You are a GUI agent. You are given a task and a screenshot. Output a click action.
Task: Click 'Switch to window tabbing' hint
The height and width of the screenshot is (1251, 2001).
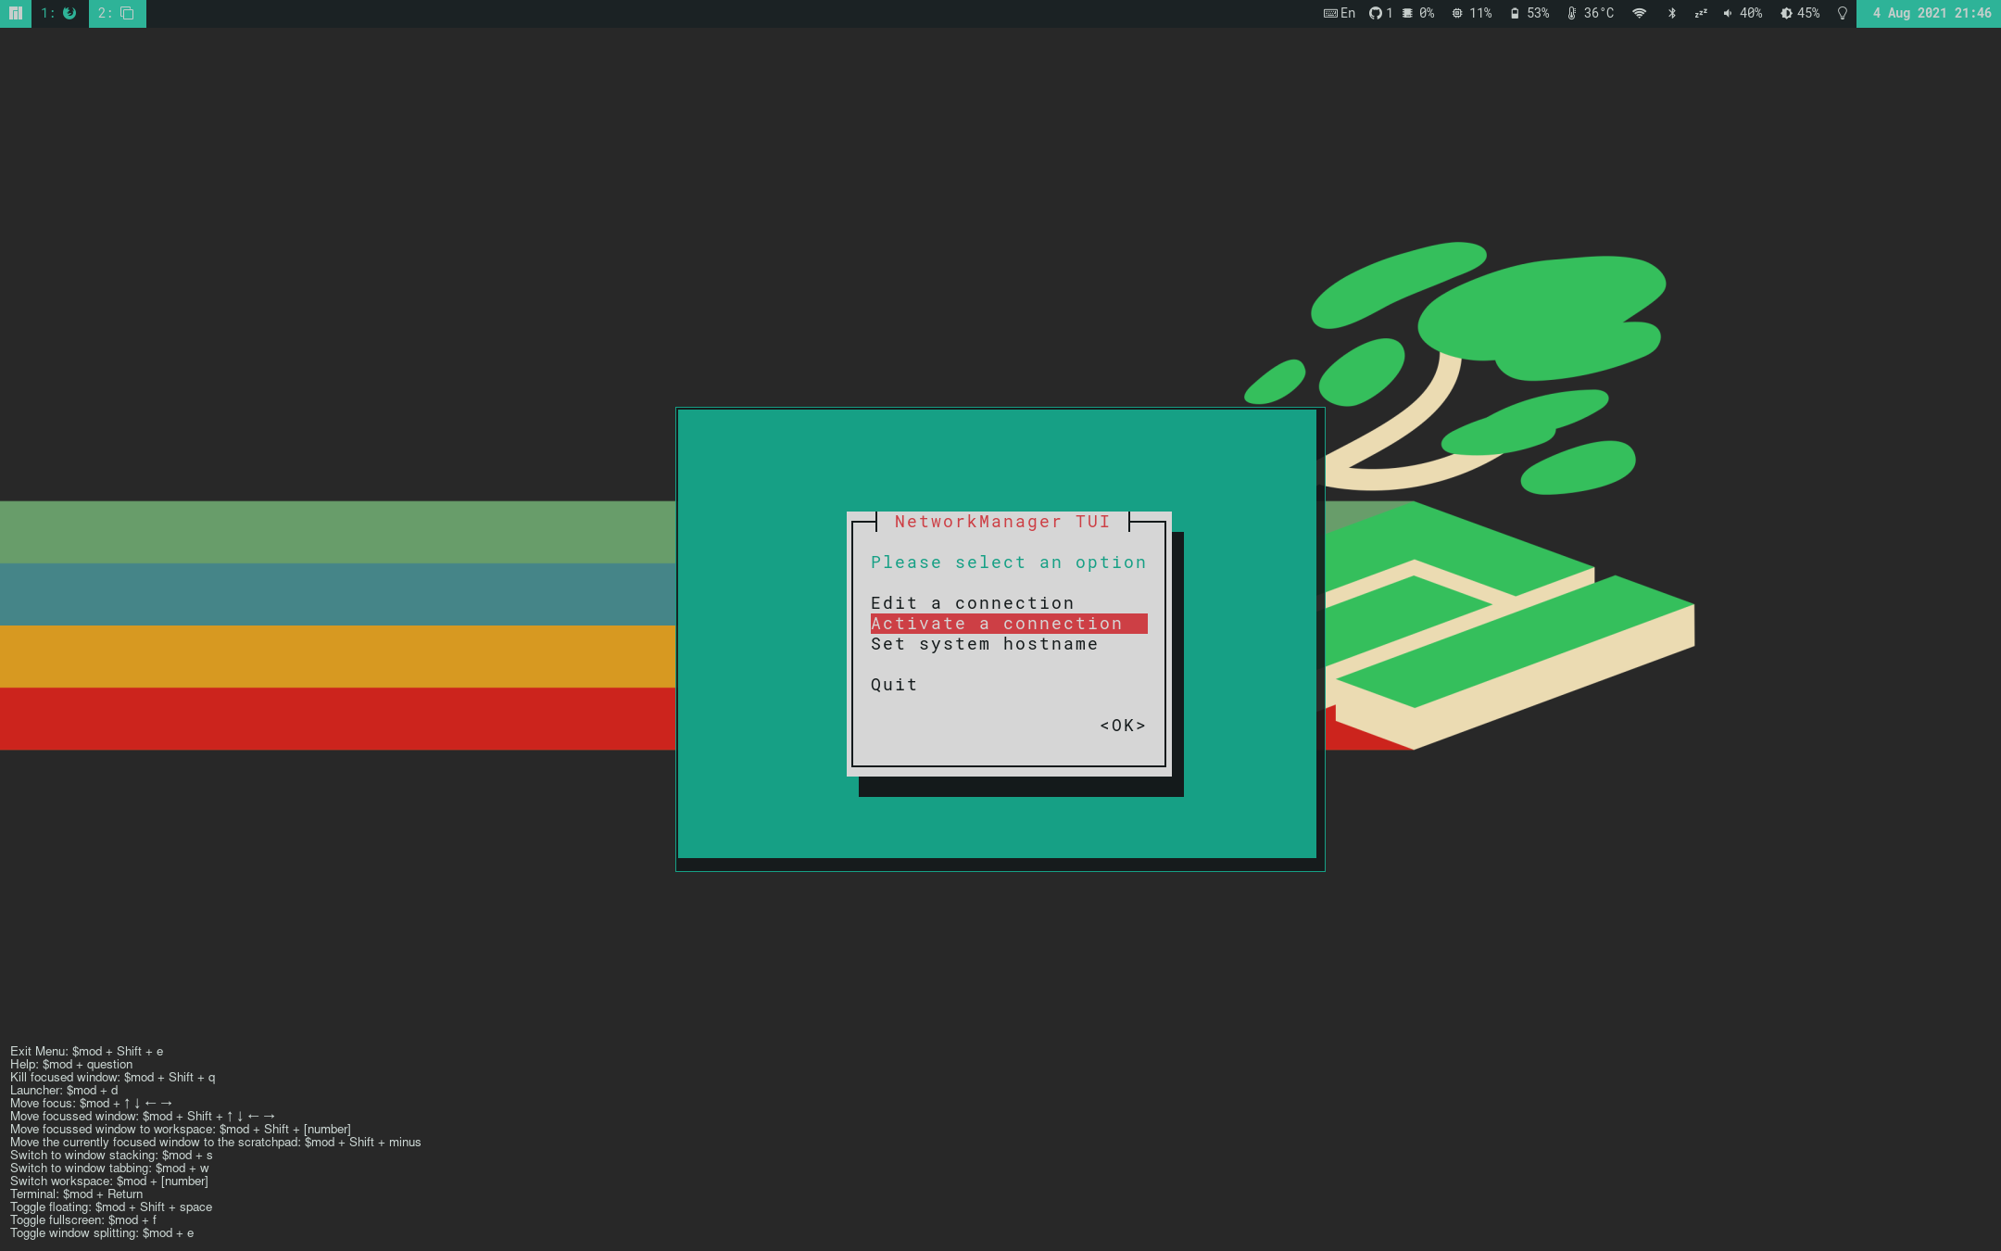(109, 1168)
